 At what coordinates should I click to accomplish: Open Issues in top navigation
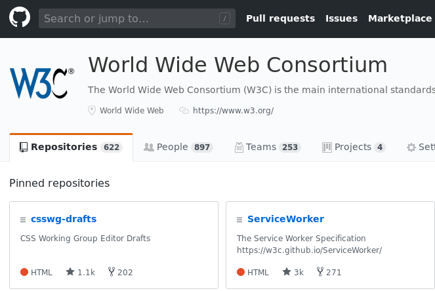(x=341, y=18)
